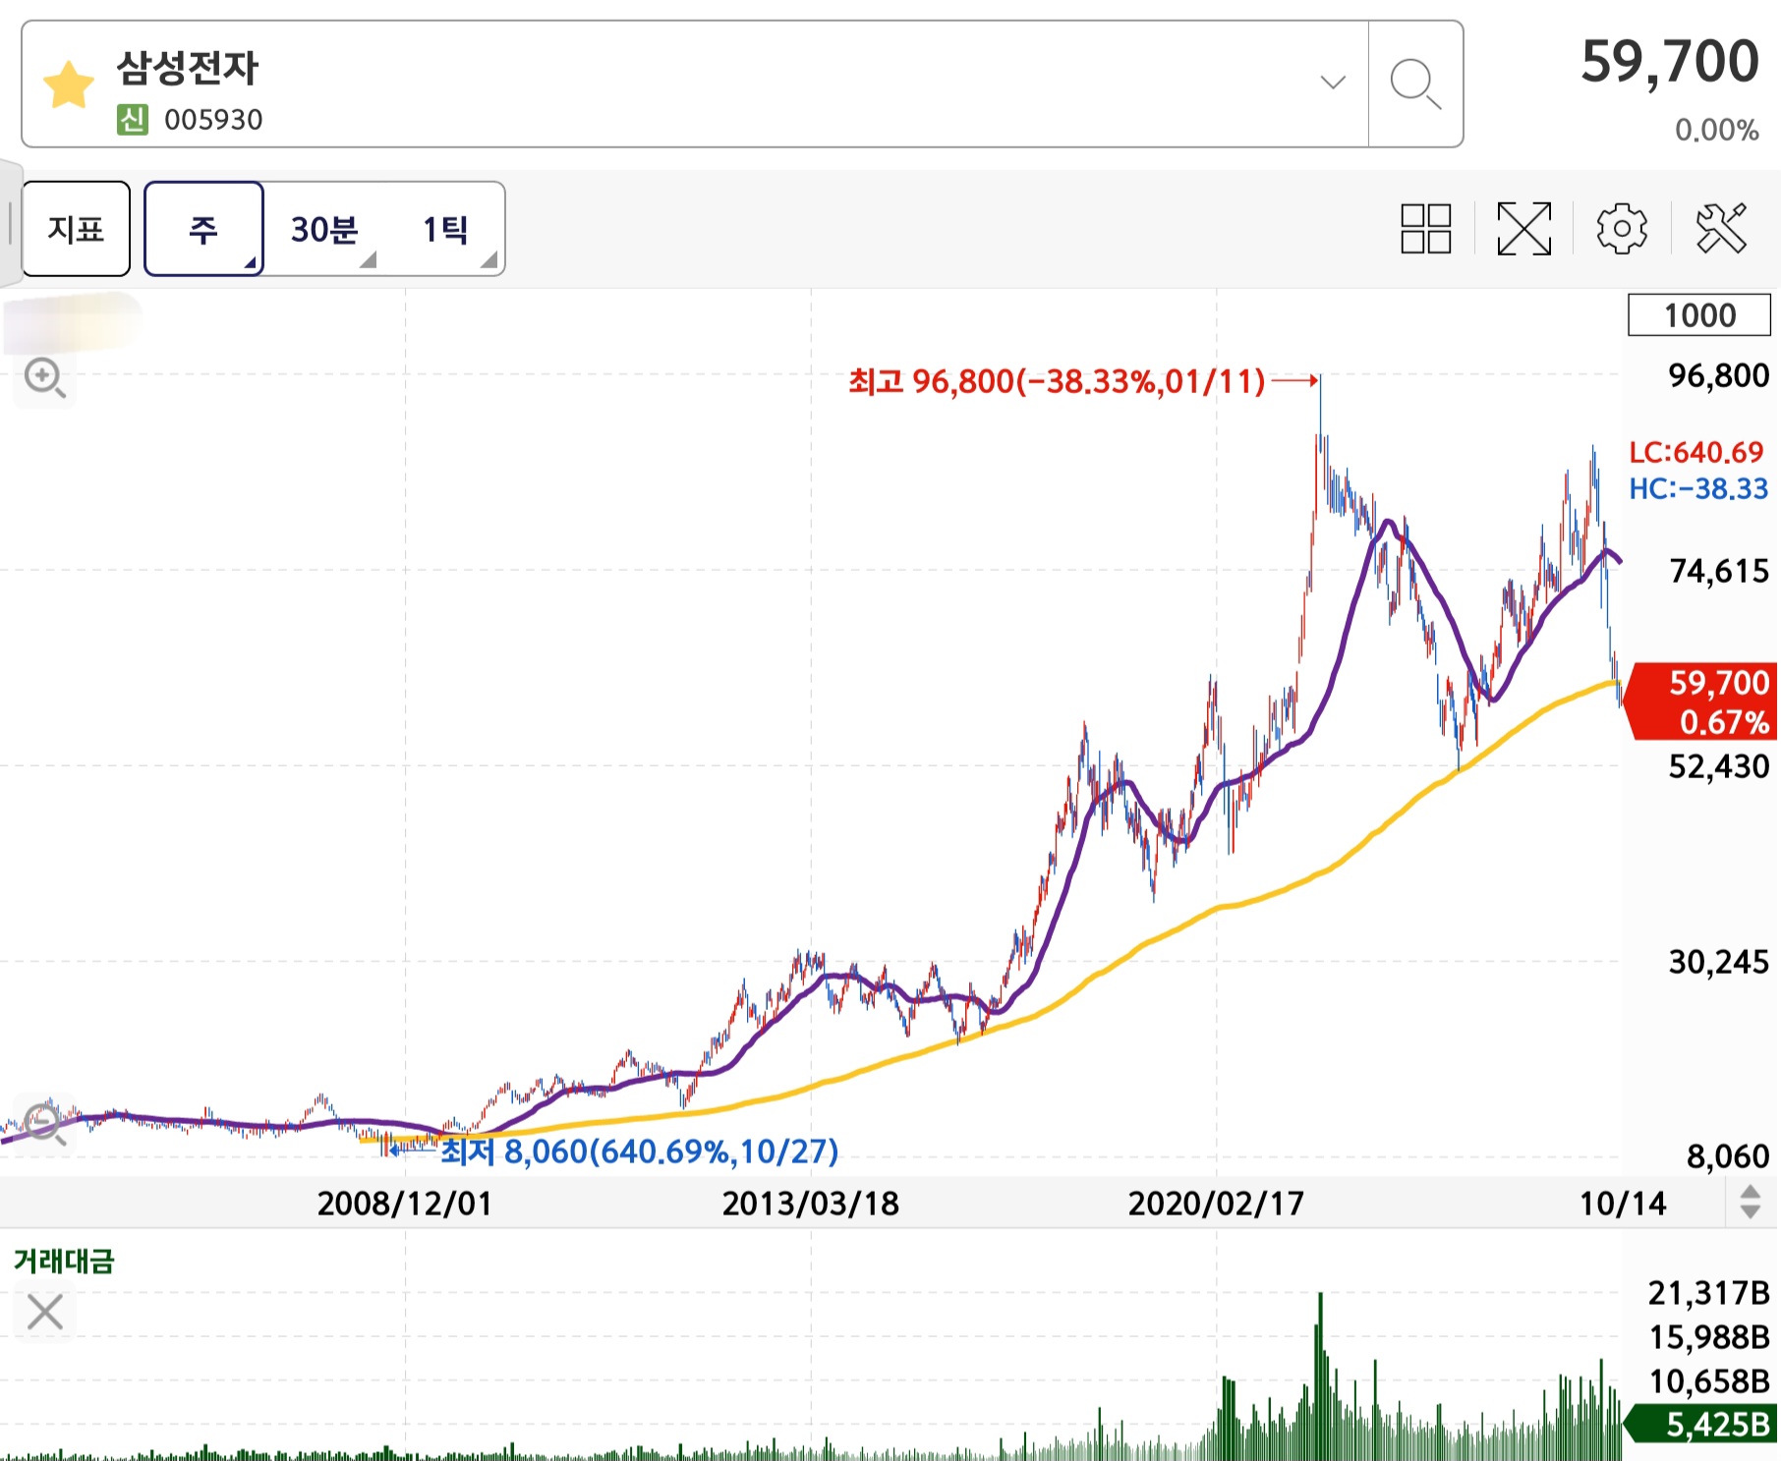Click the 2013/03/18 date label
Image resolution: width=1781 pixels, height=1461 pixels.
(x=810, y=1203)
